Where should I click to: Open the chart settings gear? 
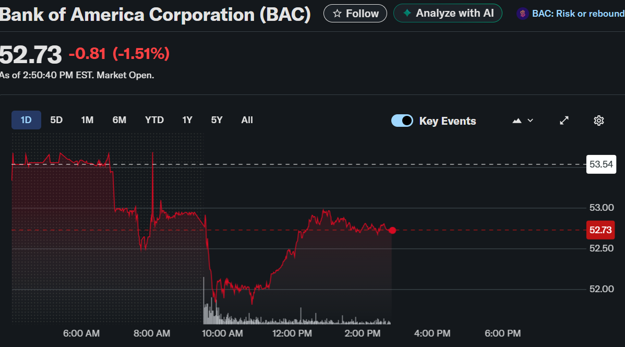[x=599, y=121]
